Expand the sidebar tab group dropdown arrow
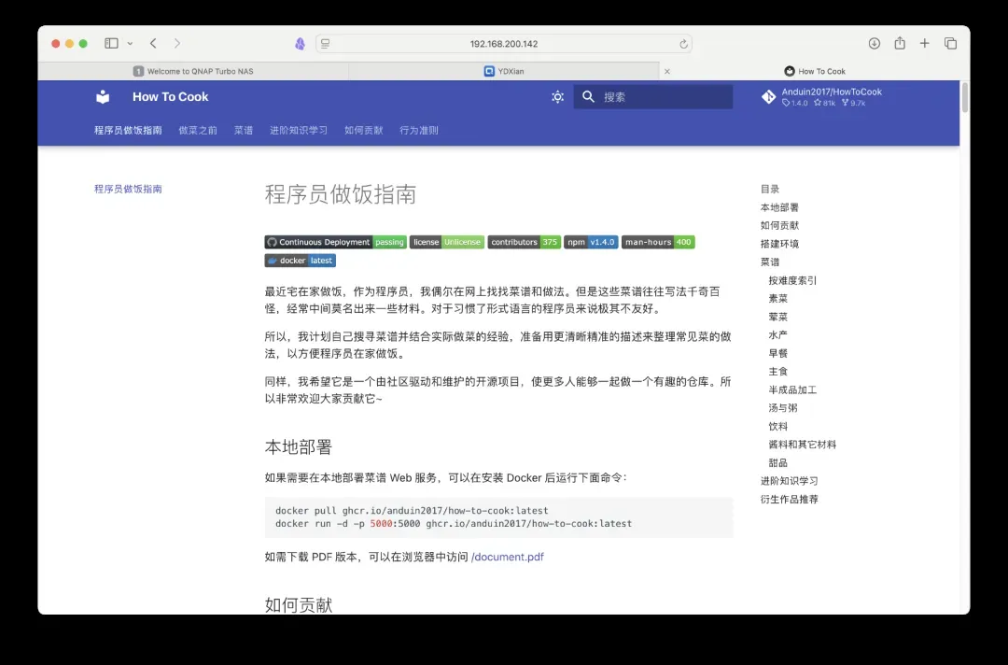Image resolution: width=1008 pixels, height=665 pixels. 130,44
